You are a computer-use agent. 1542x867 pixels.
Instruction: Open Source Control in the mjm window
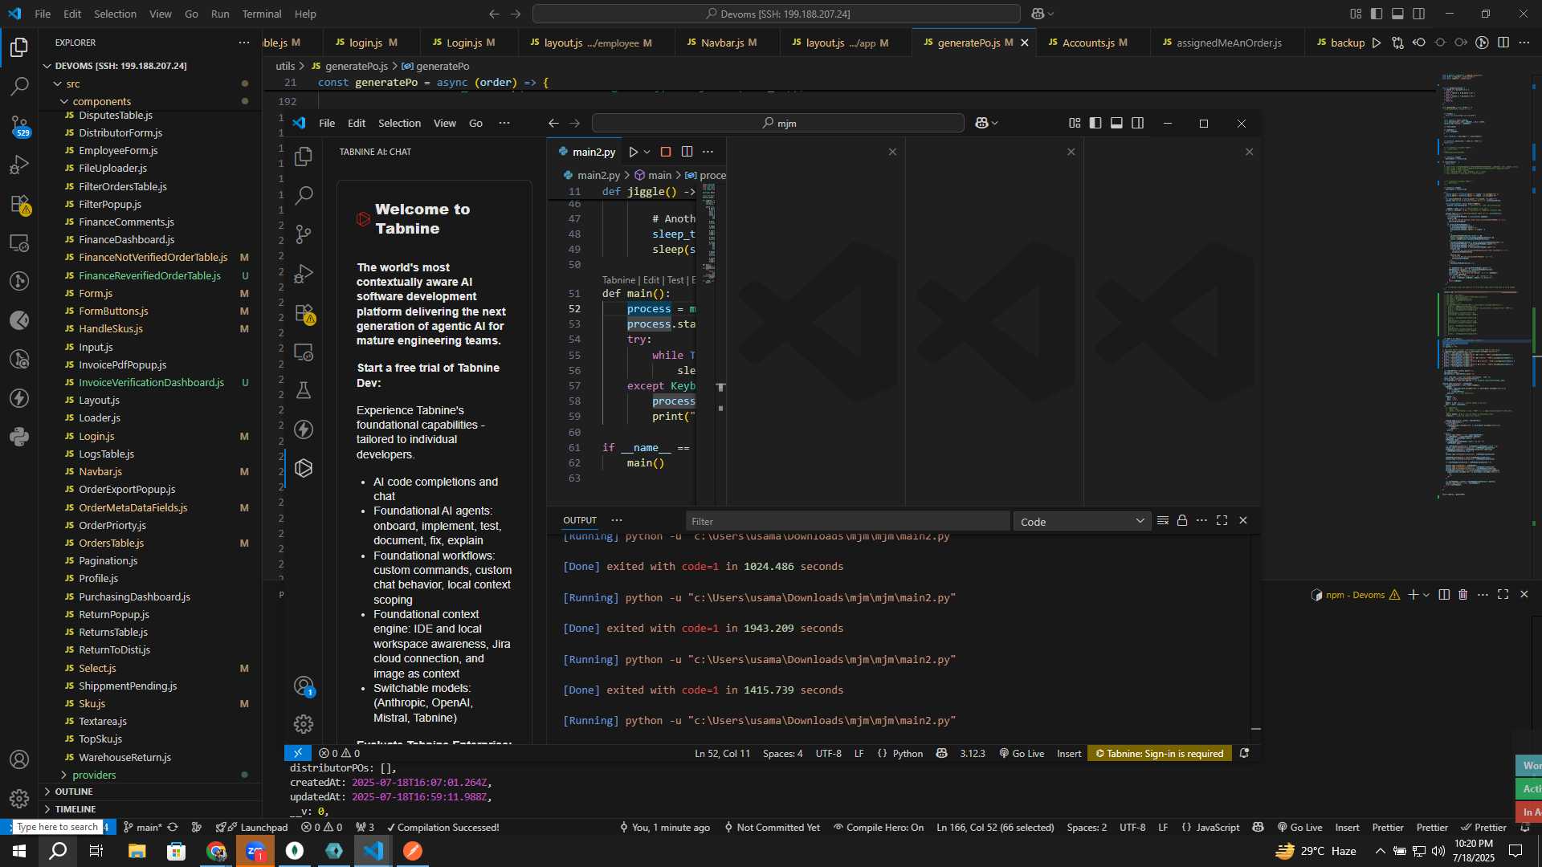point(304,234)
